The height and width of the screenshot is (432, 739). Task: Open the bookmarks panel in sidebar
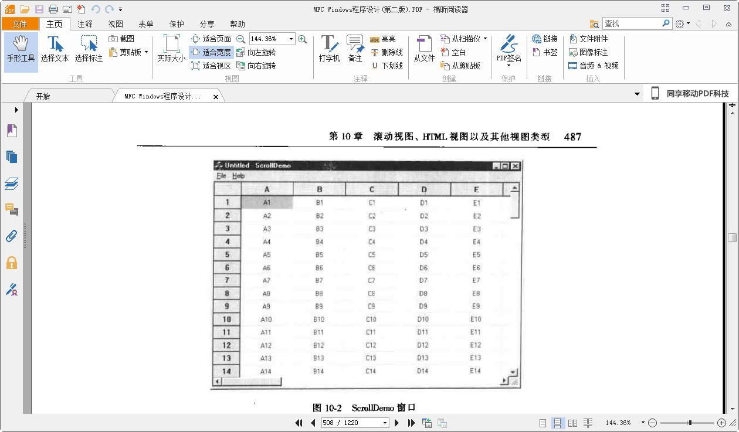click(12, 130)
